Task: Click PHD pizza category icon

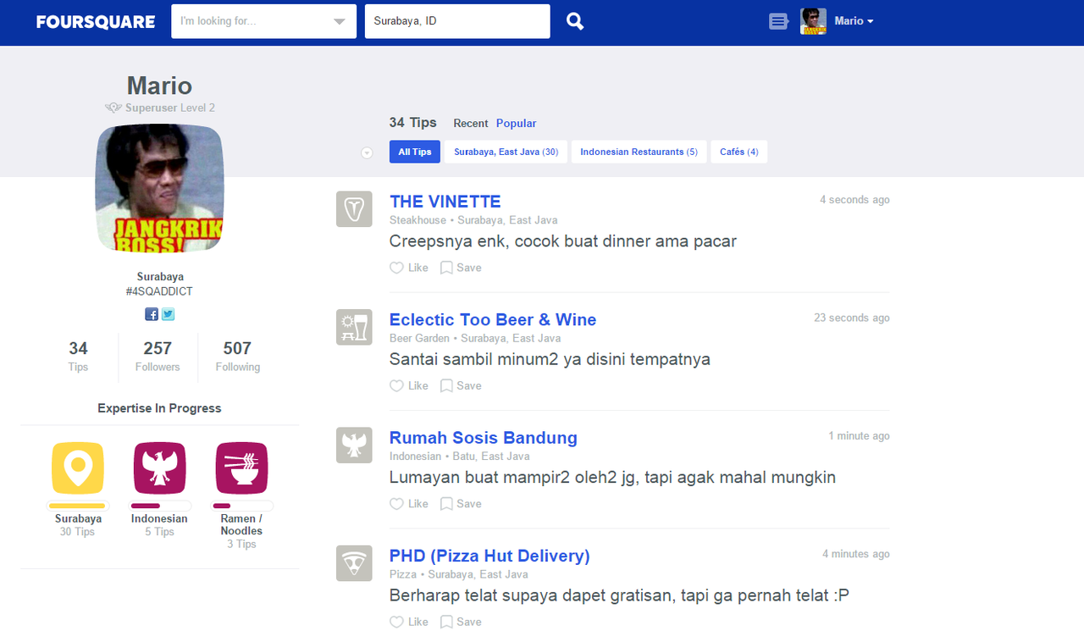Action: tap(354, 563)
